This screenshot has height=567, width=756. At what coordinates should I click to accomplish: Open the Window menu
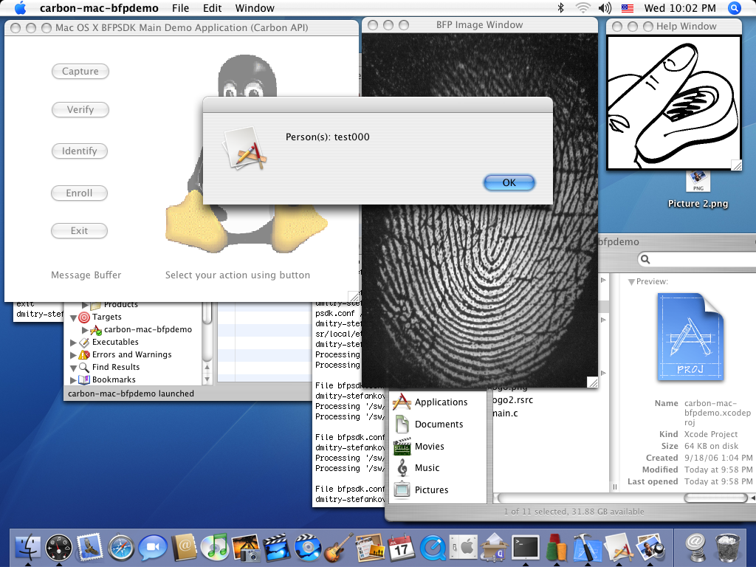(x=255, y=8)
